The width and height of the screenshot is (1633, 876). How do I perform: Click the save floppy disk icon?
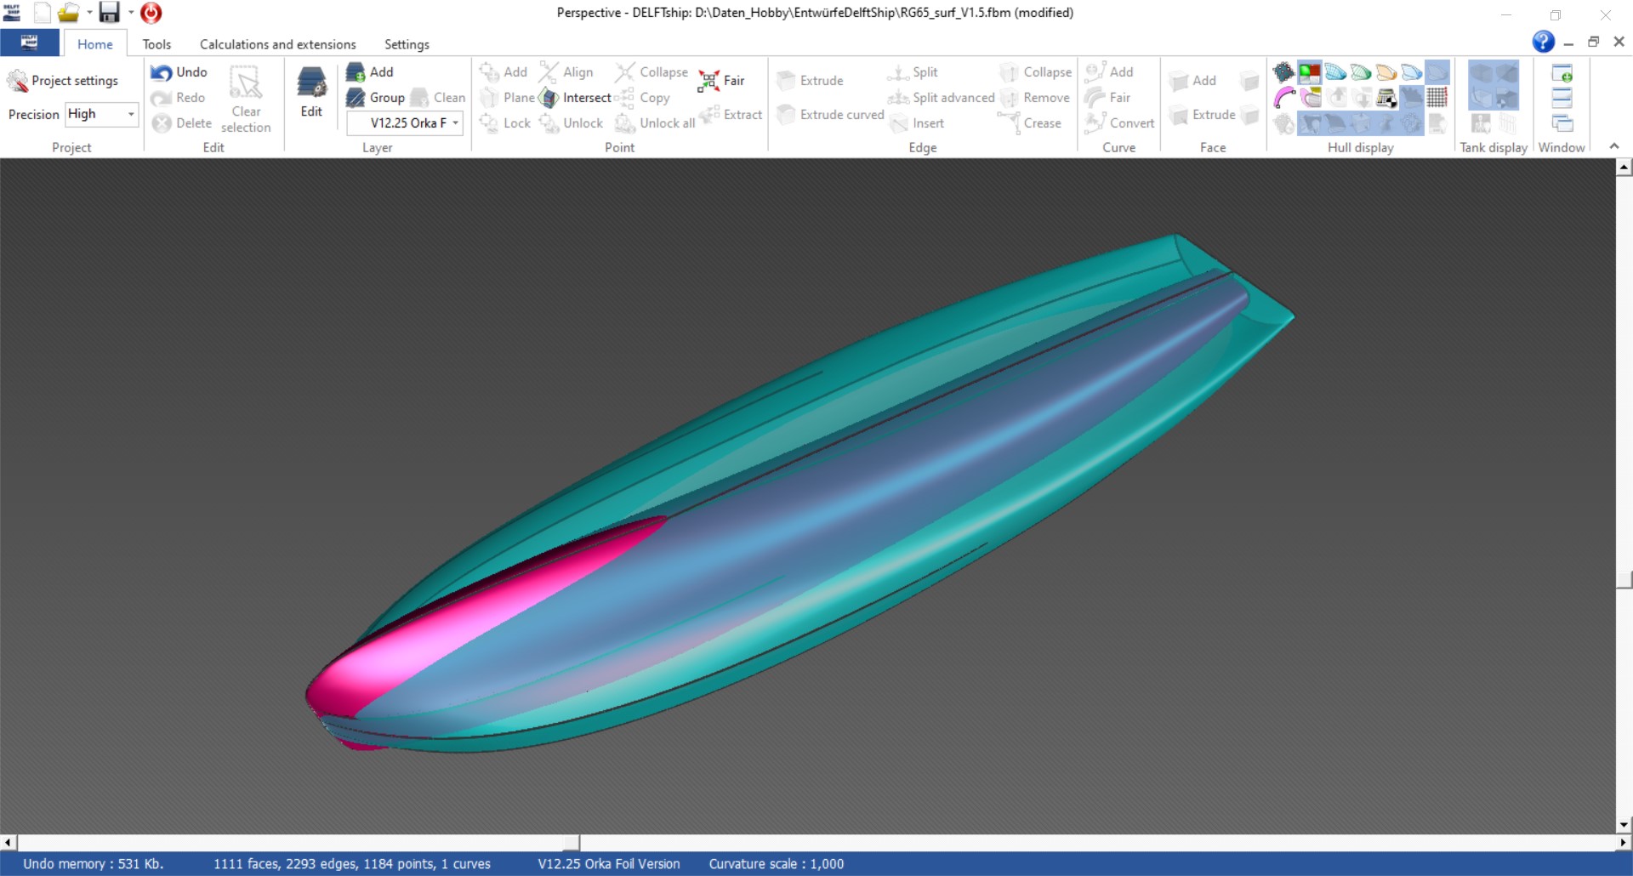pyautogui.click(x=109, y=13)
